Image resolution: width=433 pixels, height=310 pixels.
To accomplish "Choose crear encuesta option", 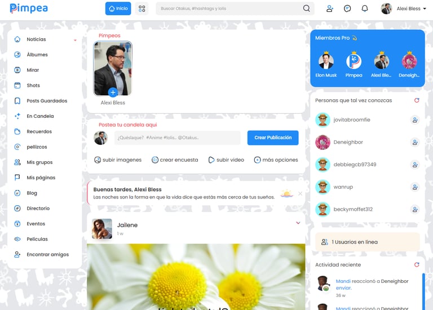I will [175, 160].
